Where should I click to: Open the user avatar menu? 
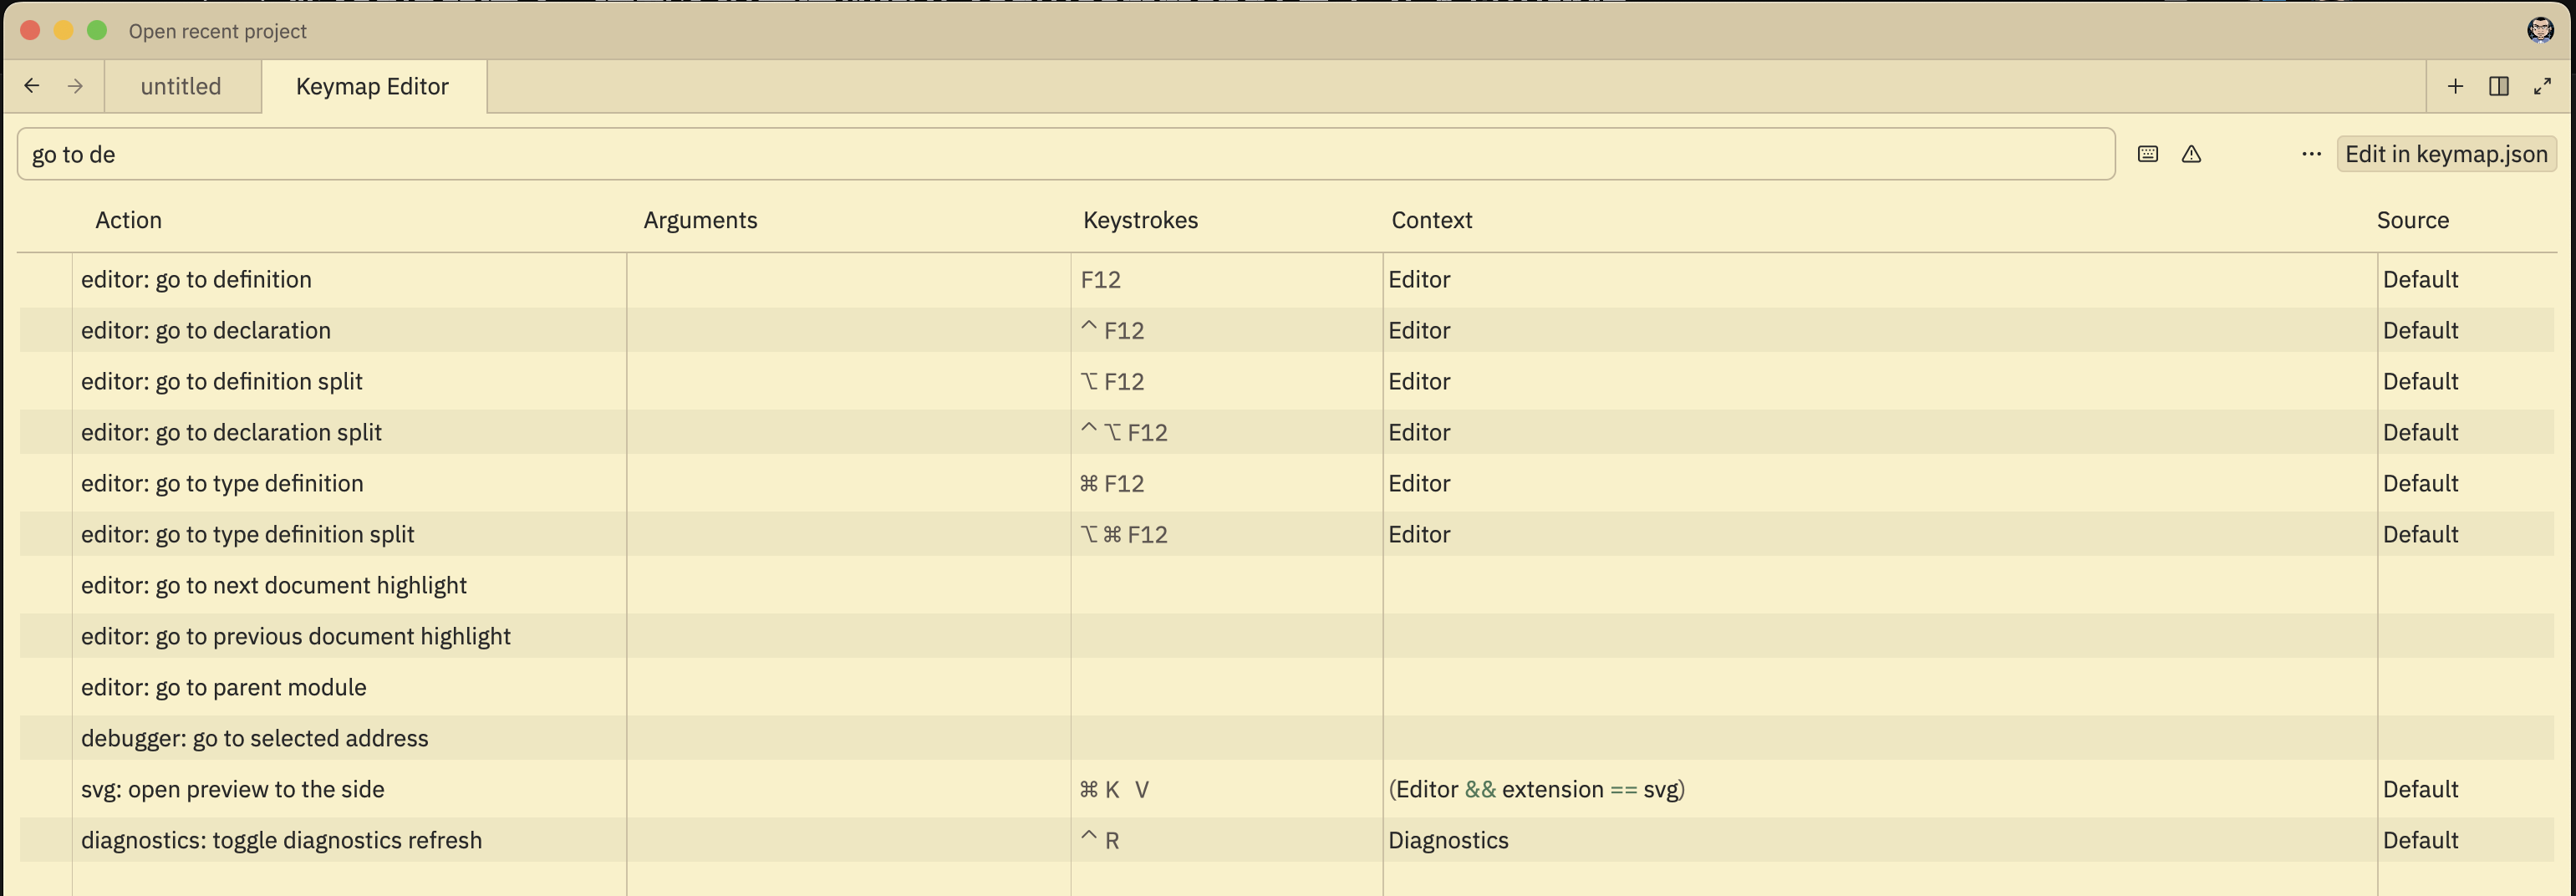(x=2540, y=30)
